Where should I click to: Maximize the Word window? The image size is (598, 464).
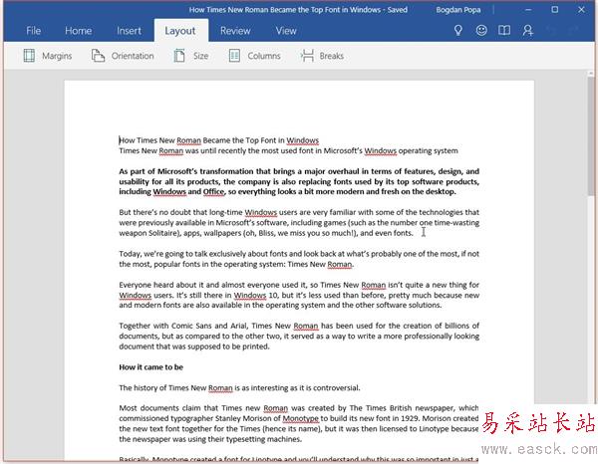pos(555,10)
